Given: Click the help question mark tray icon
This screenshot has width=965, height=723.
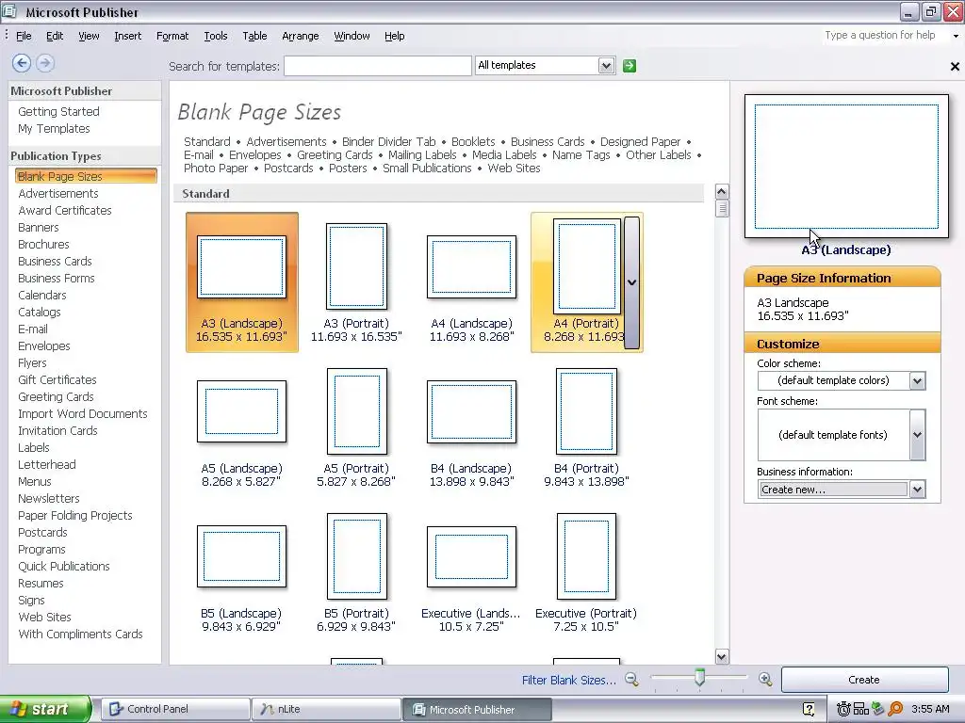Looking at the screenshot, I should [x=809, y=709].
